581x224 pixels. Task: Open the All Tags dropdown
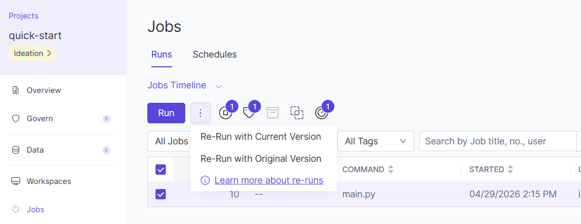(x=375, y=141)
